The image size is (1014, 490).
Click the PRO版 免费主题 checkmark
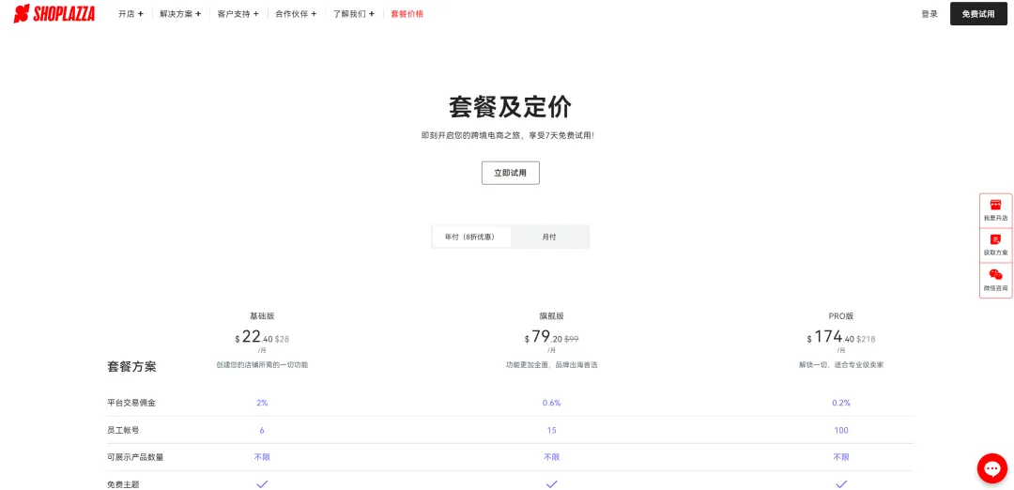841,484
